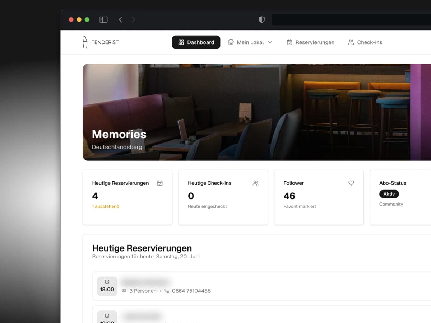This screenshot has height=323, width=431.
Task: Click the Dashboard grid icon
Action: click(181, 42)
